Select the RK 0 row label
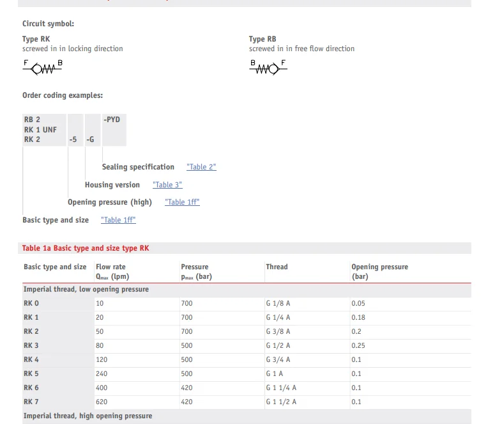 [x=31, y=303]
